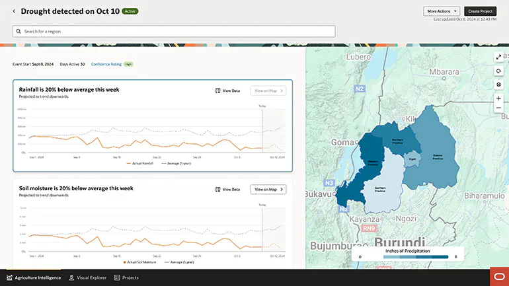This screenshot has height=286, width=509.
Task: Click the back arrow beside the drought title
Action: point(14,11)
